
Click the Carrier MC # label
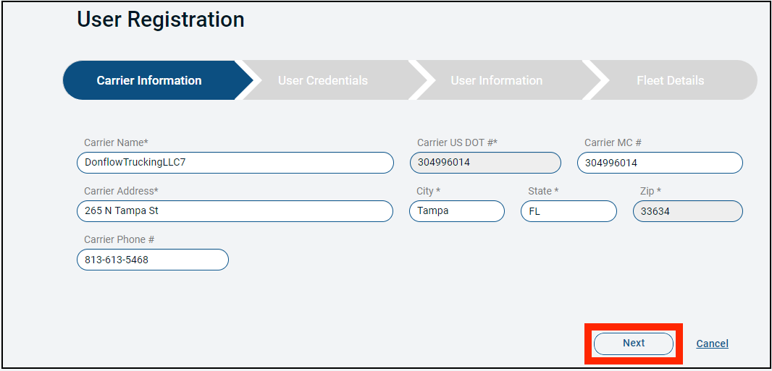pyautogui.click(x=613, y=142)
